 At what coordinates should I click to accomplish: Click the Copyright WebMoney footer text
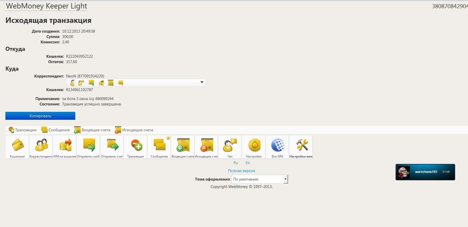pos(241,187)
